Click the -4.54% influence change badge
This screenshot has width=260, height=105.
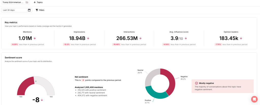(x=166, y=45)
